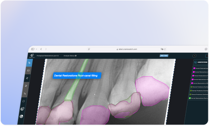This screenshot has height=126, width=209.
Task: Open the Annotations panel header
Action: tap(201, 62)
